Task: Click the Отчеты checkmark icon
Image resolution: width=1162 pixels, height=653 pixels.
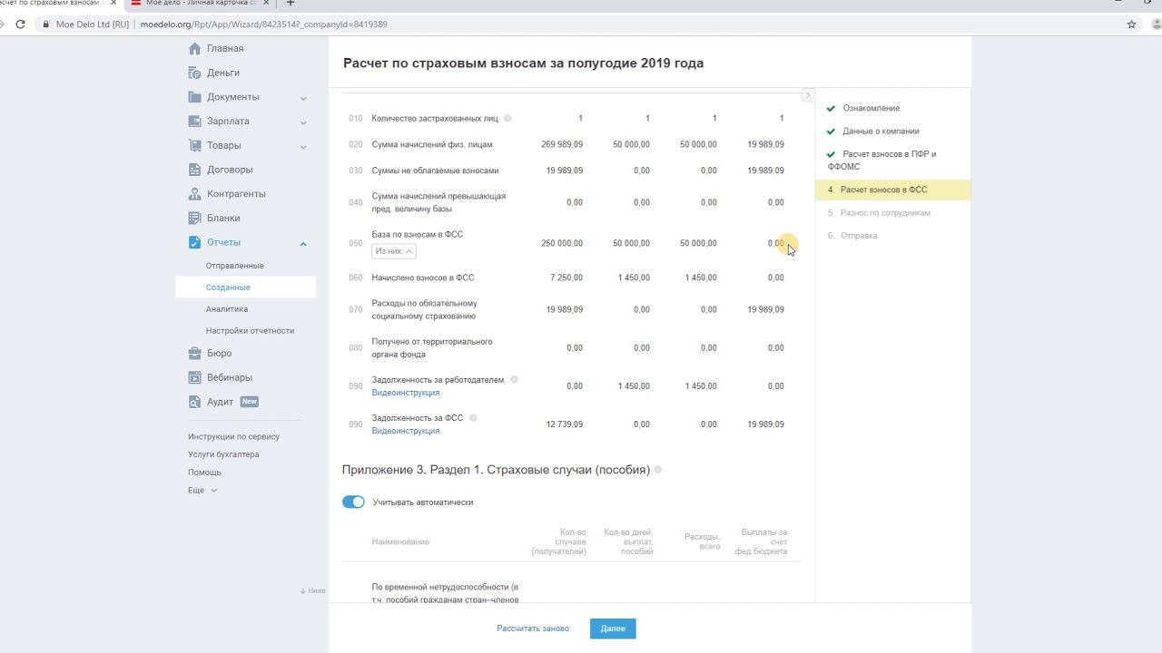Action: tap(194, 242)
